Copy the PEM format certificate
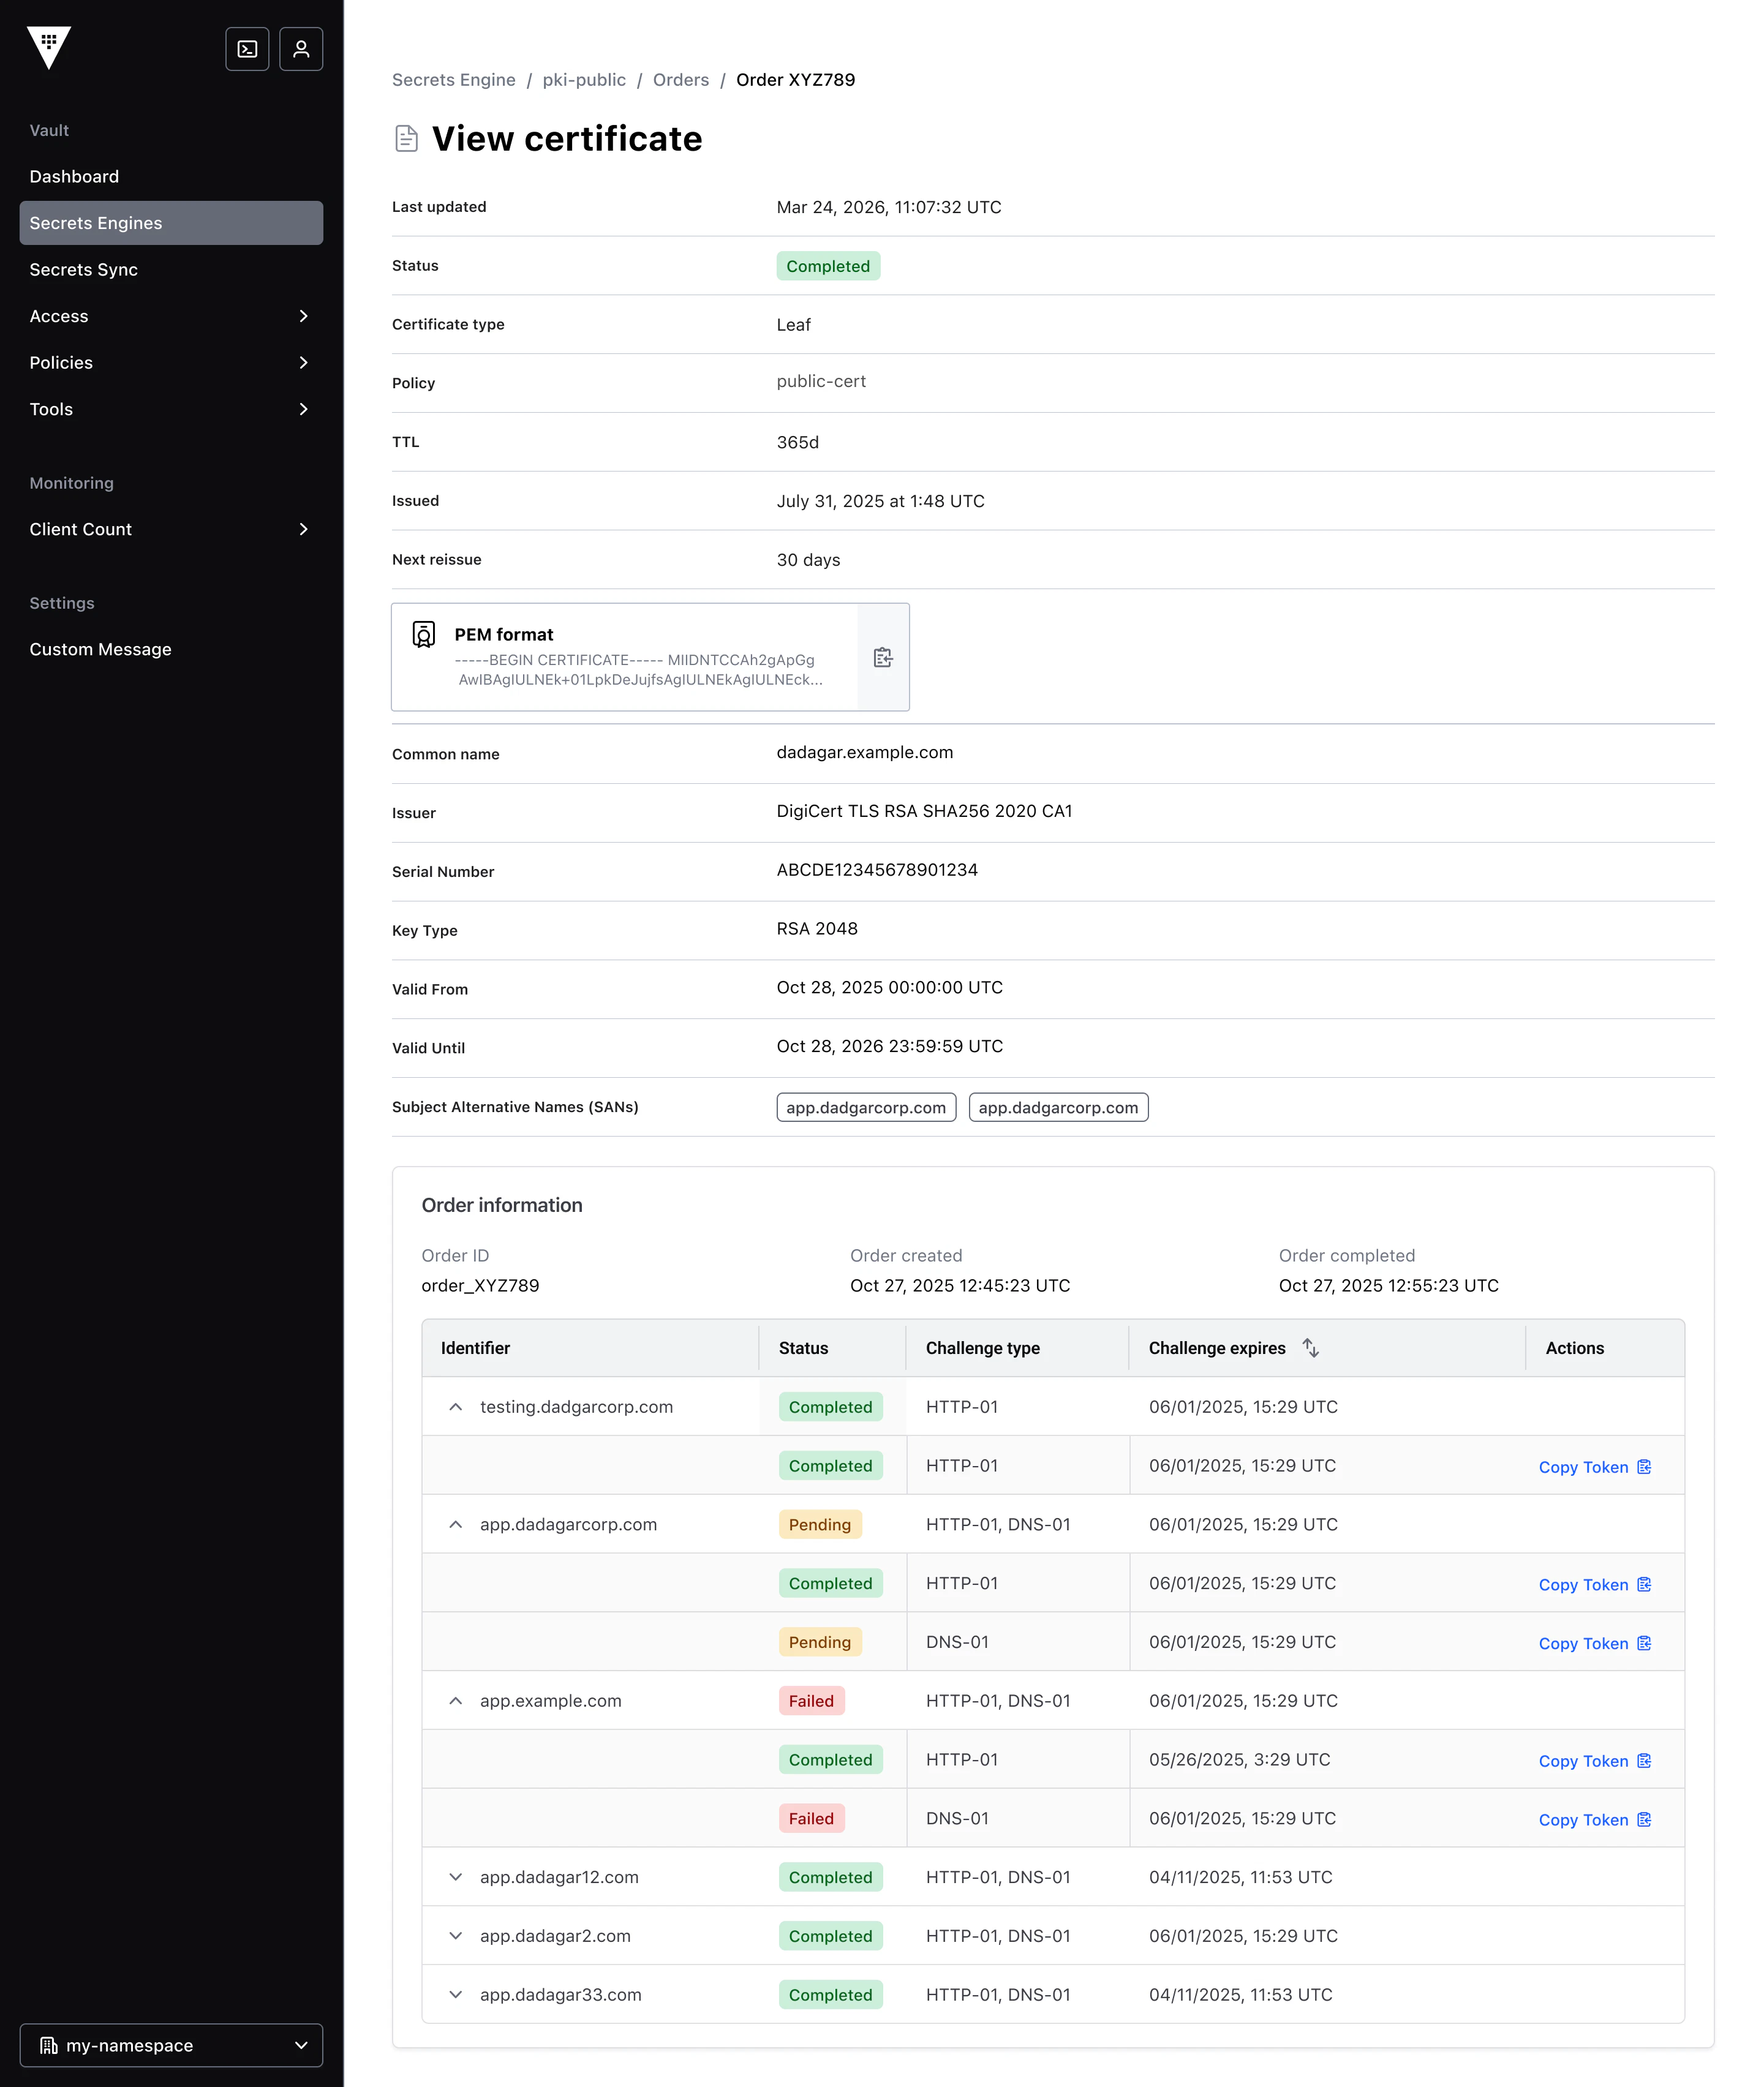 pos(883,657)
